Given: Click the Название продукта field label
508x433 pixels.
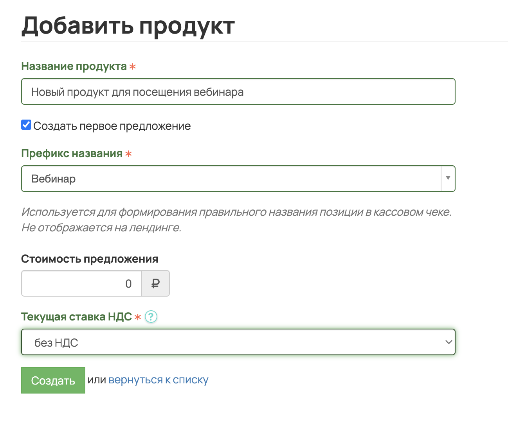Looking at the screenshot, I should [74, 66].
